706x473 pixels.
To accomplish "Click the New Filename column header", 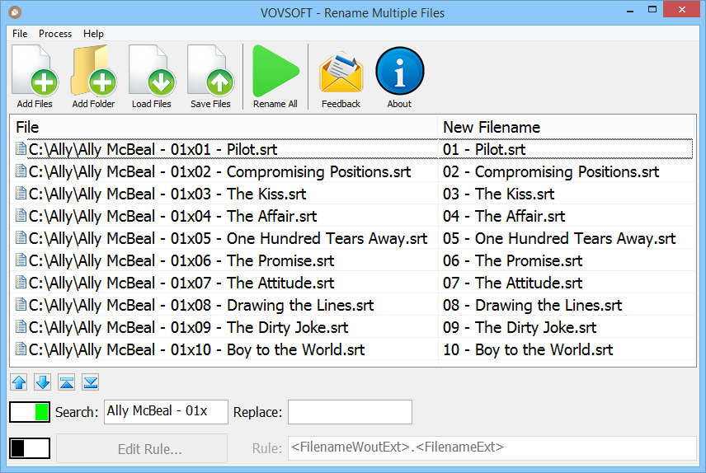I will (567, 128).
